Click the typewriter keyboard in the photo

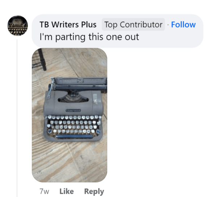[74, 125]
